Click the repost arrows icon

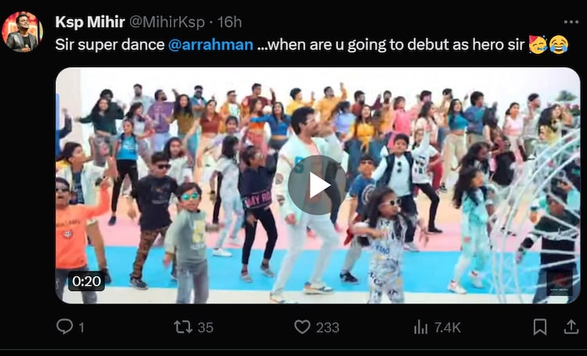[183, 326]
